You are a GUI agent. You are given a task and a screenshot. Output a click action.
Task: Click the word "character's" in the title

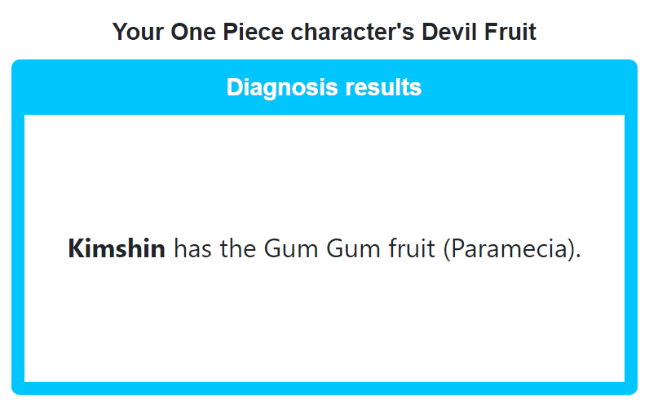[x=352, y=32]
